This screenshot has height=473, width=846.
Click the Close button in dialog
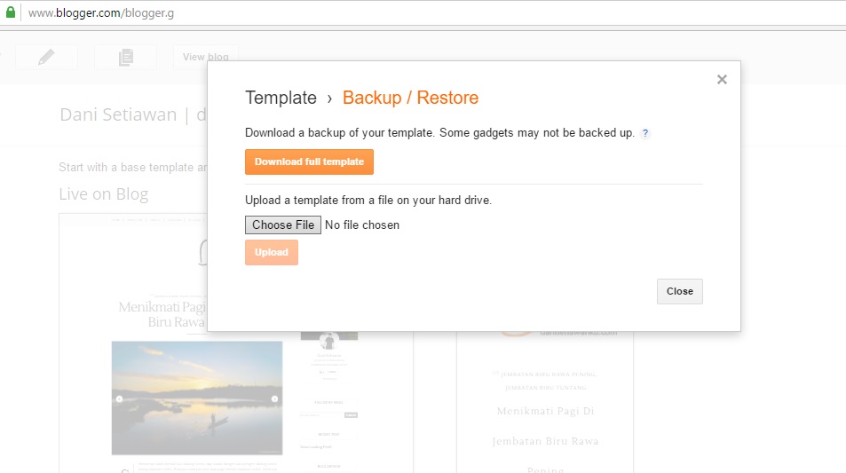coord(680,291)
